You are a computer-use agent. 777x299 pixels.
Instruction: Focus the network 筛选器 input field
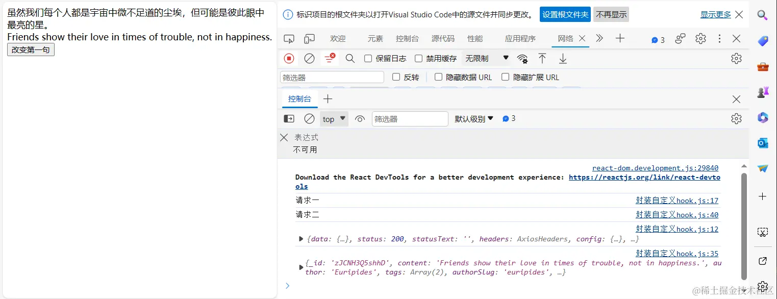pyautogui.click(x=332, y=78)
